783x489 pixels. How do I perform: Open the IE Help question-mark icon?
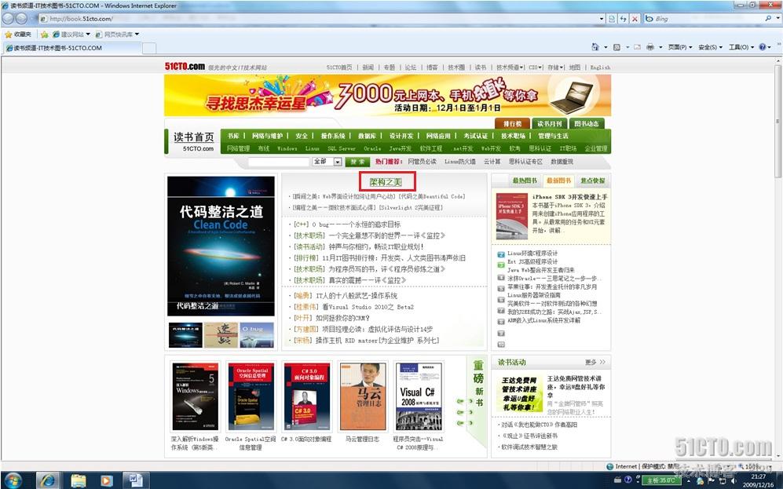click(763, 47)
